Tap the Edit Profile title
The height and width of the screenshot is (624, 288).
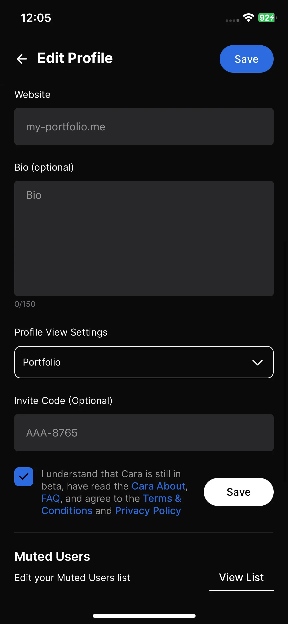click(75, 58)
